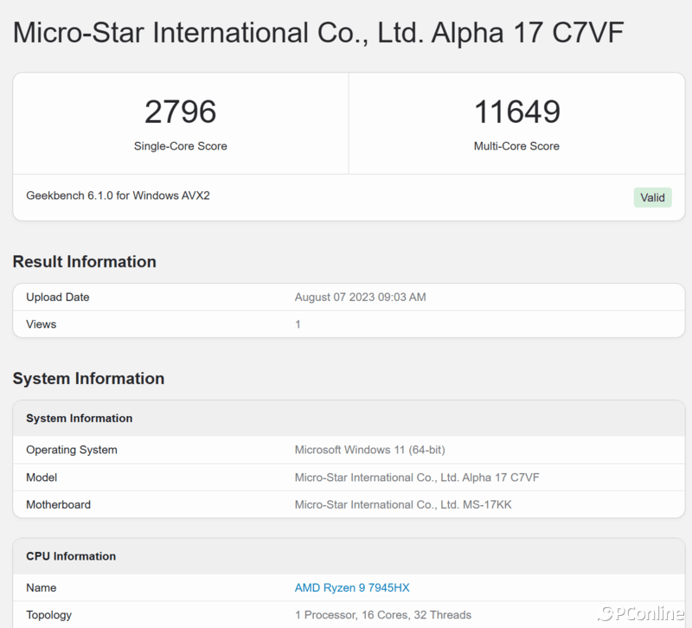692x628 pixels.
Task: Select the date August 07 2023 09:03 AM
Action: click(x=360, y=297)
